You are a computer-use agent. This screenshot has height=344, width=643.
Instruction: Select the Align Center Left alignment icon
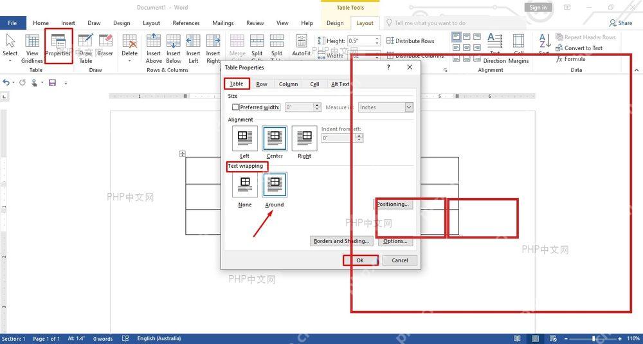tap(456, 48)
